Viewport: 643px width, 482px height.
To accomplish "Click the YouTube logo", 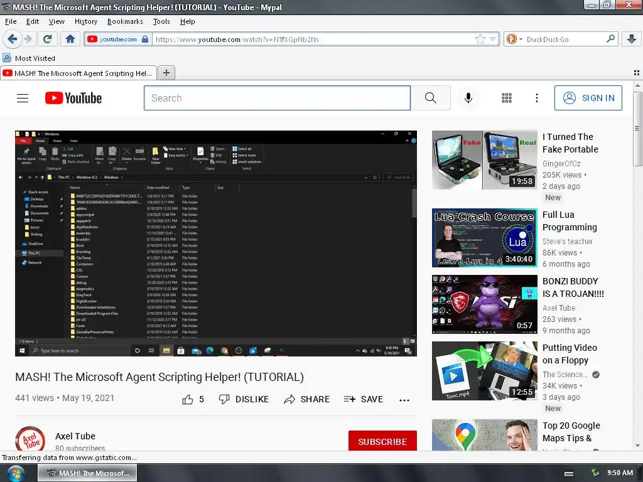I will [73, 98].
